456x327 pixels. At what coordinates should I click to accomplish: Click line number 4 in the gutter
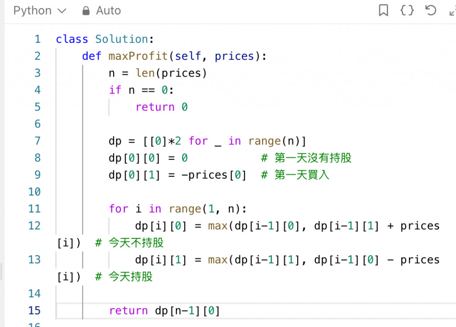pyautogui.click(x=37, y=90)
